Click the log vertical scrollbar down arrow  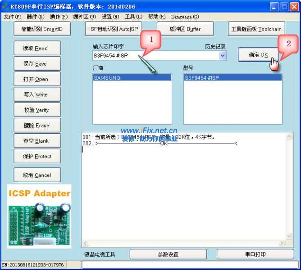coord(289,235)
